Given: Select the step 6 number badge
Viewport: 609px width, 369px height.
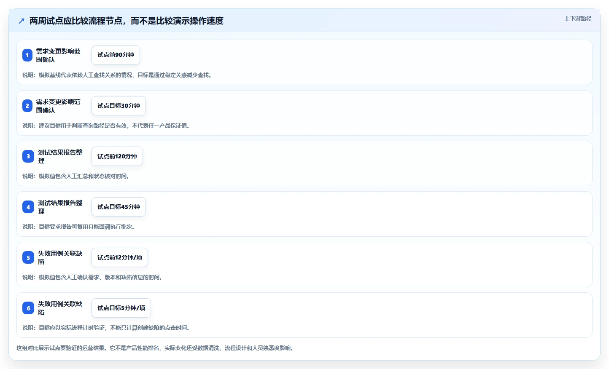Looking at the screenshot, I should (28, 308).
